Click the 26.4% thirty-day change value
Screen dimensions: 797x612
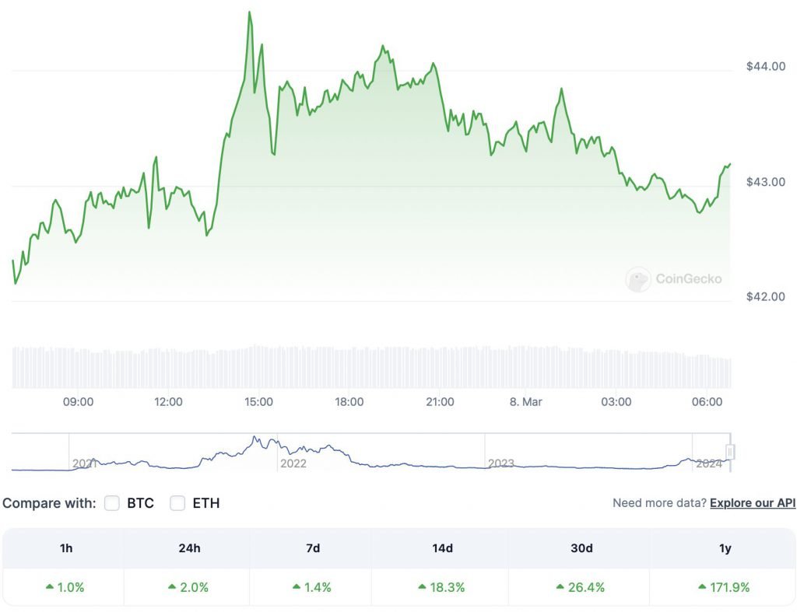586,588
